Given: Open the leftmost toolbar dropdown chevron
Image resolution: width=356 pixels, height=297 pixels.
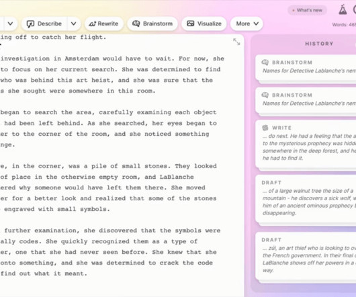Looking at the screenshot, I should (10, 24).
